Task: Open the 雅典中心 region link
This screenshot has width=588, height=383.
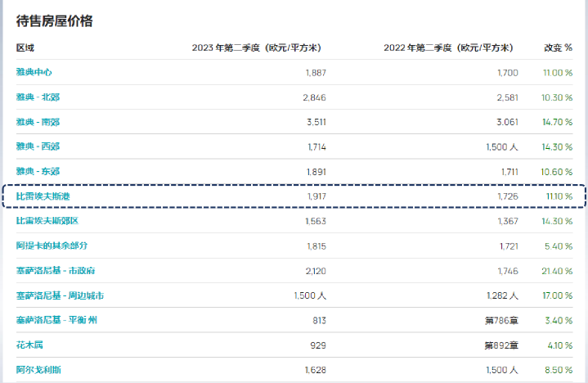Action: point(34,73)
